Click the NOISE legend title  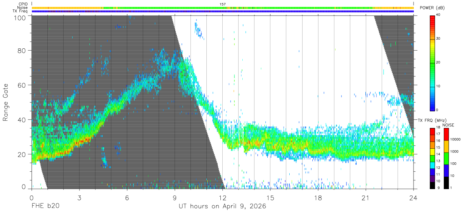click(x=448, y=125)
